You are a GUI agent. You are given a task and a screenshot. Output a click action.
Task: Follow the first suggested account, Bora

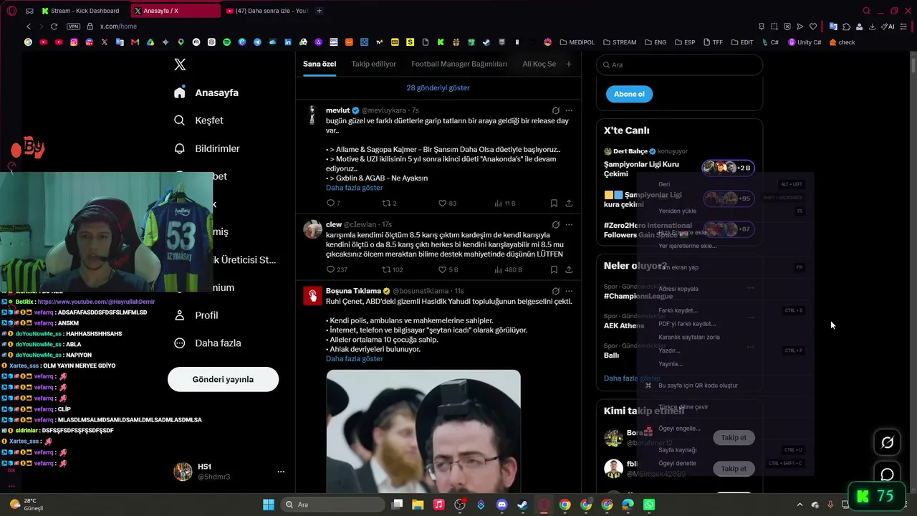[734, 437]
